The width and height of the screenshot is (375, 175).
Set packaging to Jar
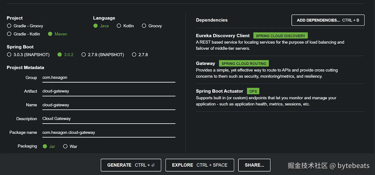point(45,146)
